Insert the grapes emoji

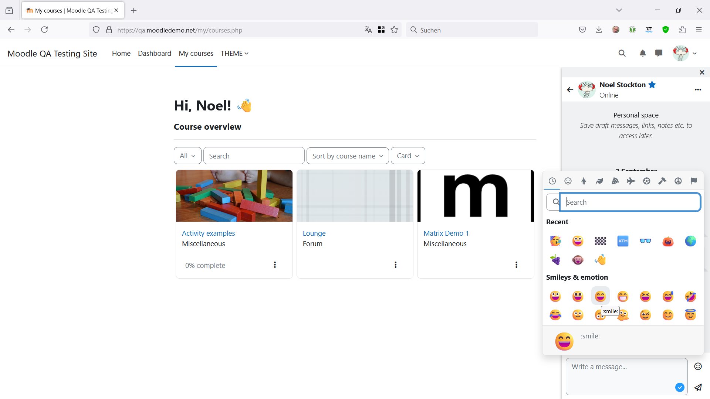555,260
